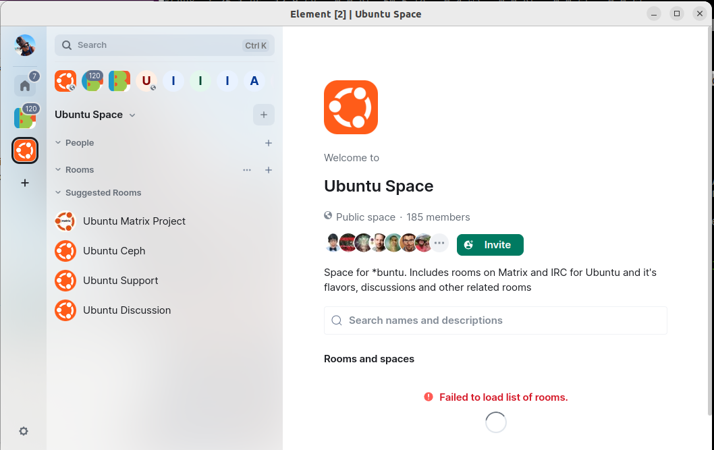Image resolution: width=714 pixels, height=450 pixels.
Task: Open the recent room avatar labeled A
Action: point(254,81)
